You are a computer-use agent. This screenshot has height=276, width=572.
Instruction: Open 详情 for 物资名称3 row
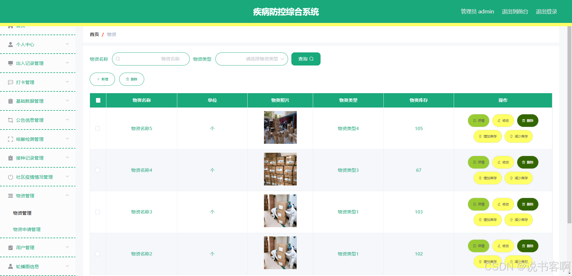tap(478, 204)
